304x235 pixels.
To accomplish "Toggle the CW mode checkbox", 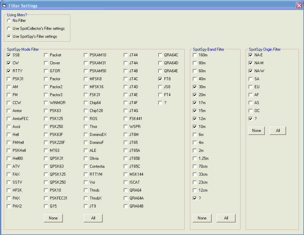I will coord(9,63).
